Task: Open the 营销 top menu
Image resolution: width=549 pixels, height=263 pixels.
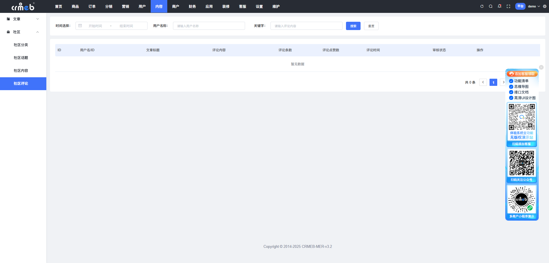Action: 125,7
